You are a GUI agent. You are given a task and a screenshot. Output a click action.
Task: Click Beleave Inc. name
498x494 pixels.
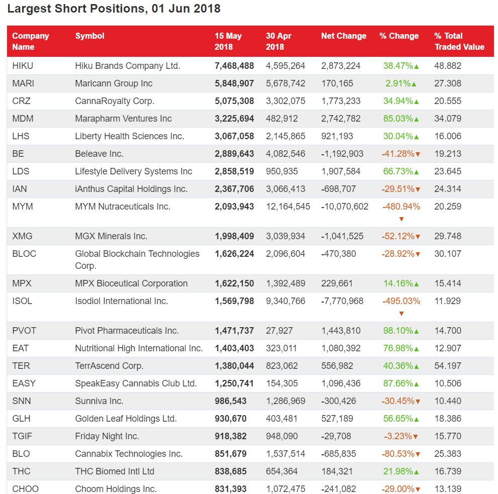click(99, 154)
